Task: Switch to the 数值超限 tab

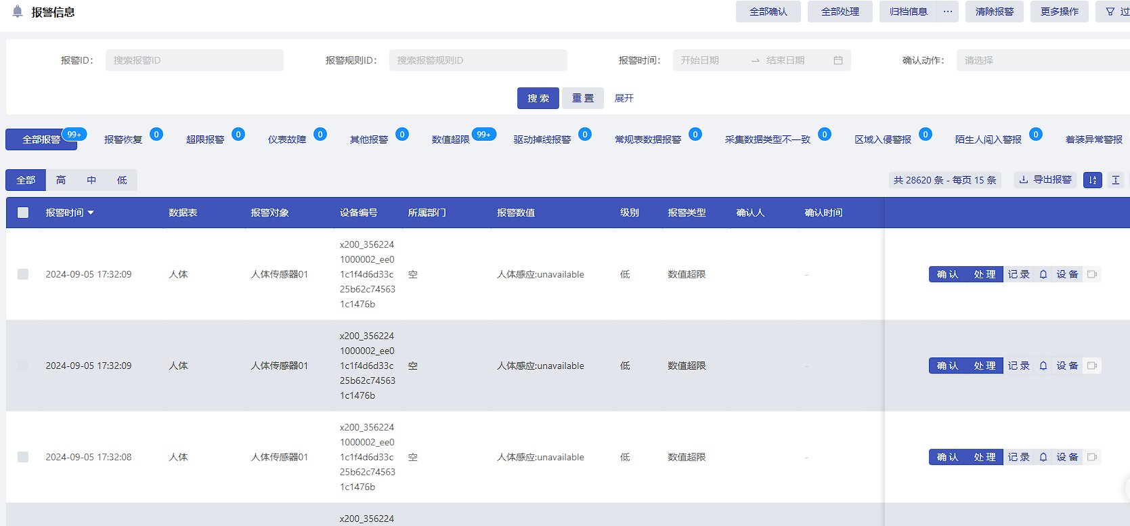Action: [x=451, y=139]
